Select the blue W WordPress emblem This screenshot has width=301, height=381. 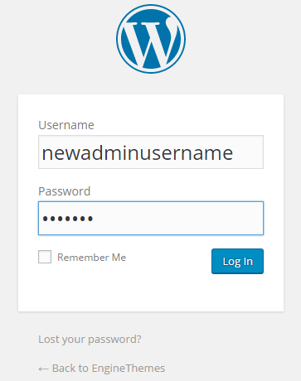151,39
